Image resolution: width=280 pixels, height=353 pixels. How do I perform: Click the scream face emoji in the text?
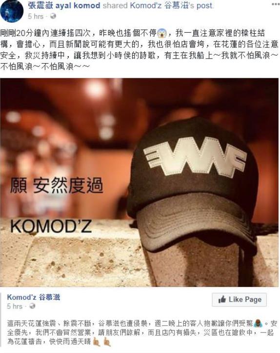pos(161,34)
